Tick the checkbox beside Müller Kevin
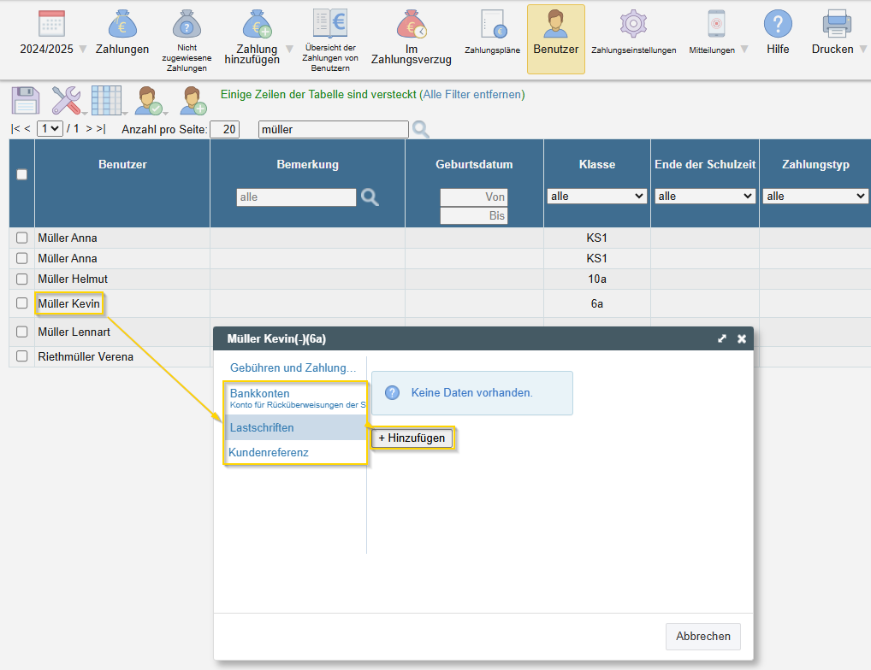The height and width of the screenshot is (670, 871). [x=22, y=303]
